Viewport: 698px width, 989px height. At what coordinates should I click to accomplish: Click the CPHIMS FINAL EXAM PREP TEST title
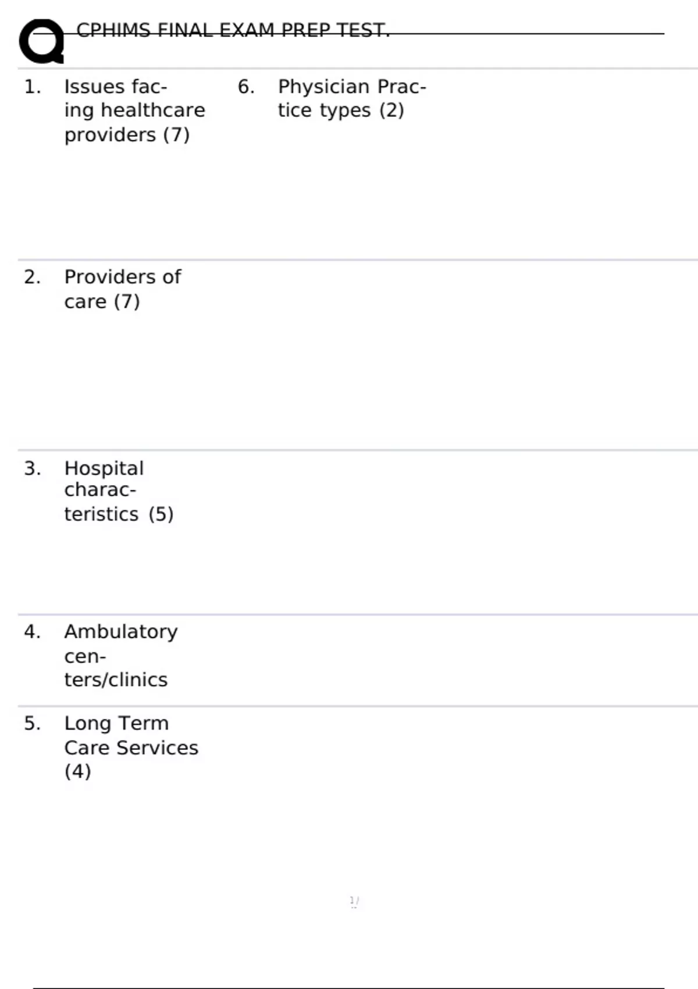coord(233,30)
